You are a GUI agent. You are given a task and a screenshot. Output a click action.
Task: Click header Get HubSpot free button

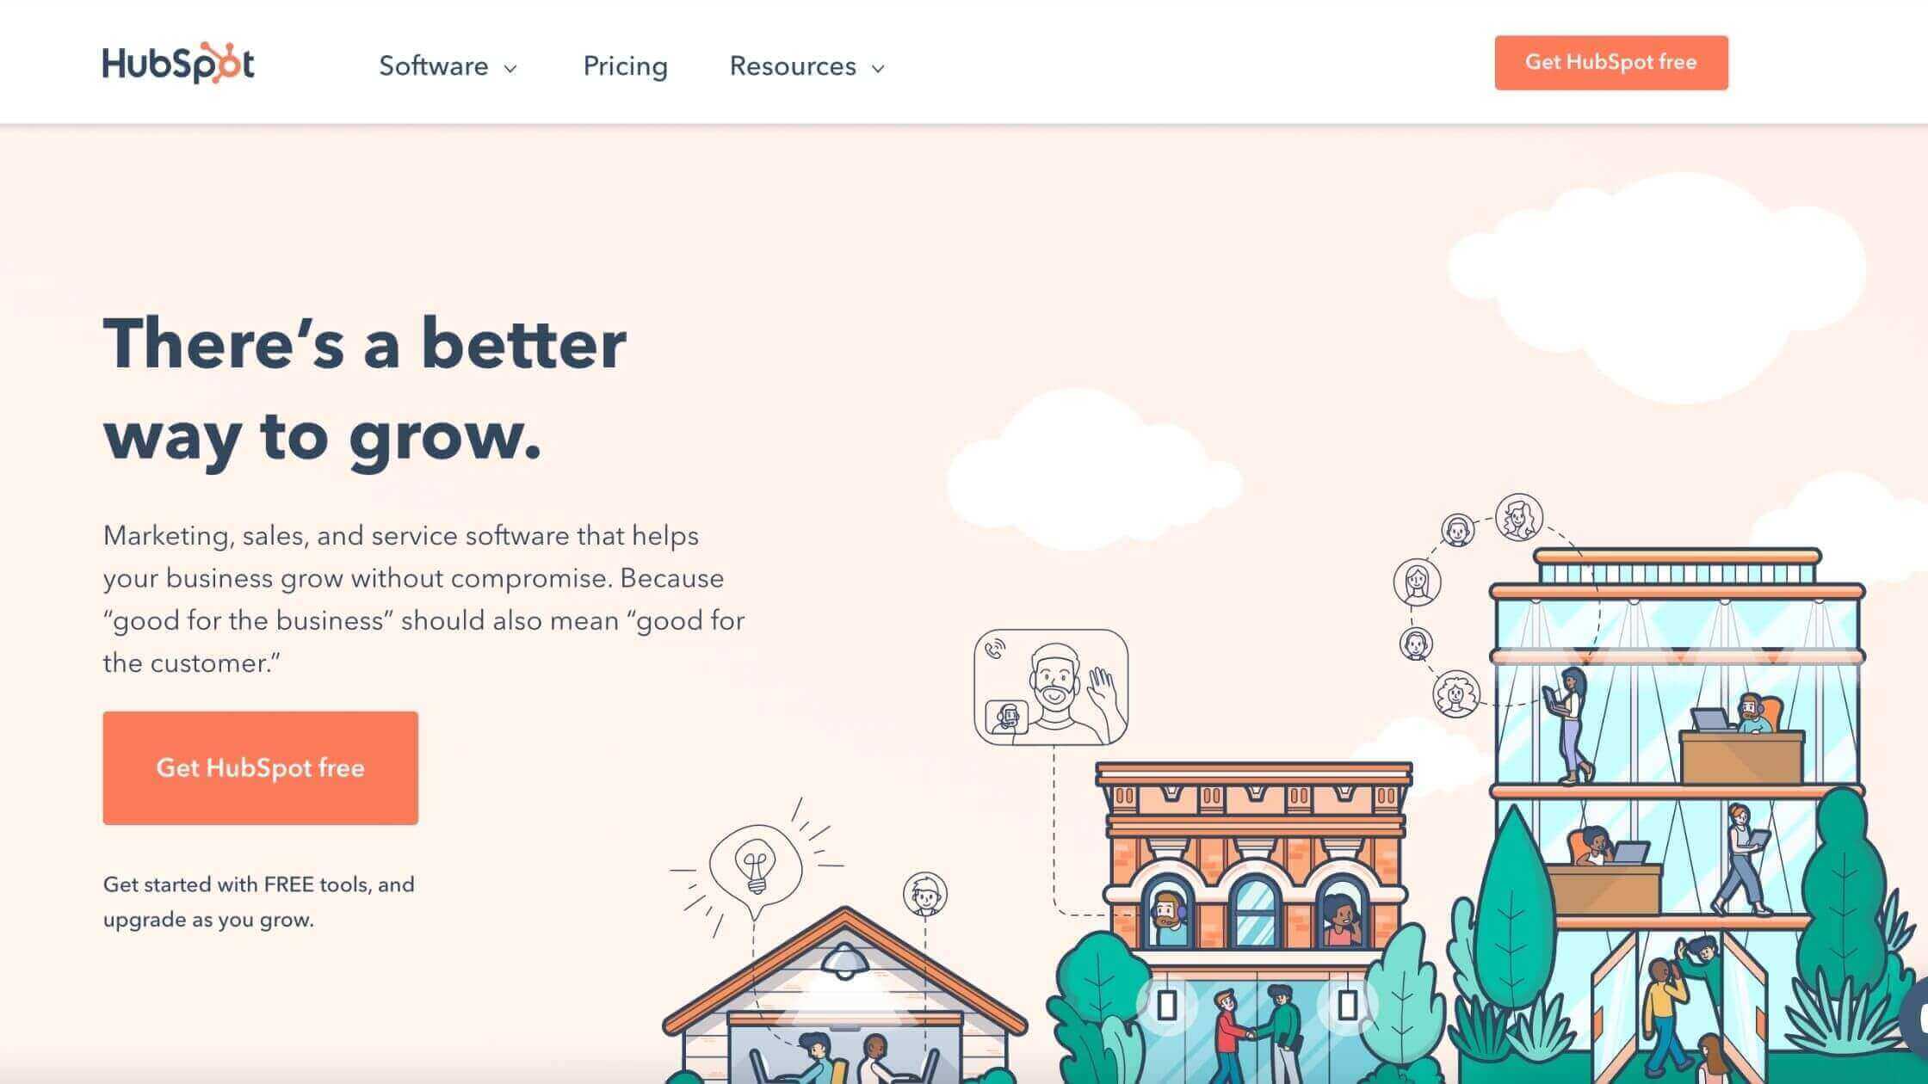point(1611,63)
